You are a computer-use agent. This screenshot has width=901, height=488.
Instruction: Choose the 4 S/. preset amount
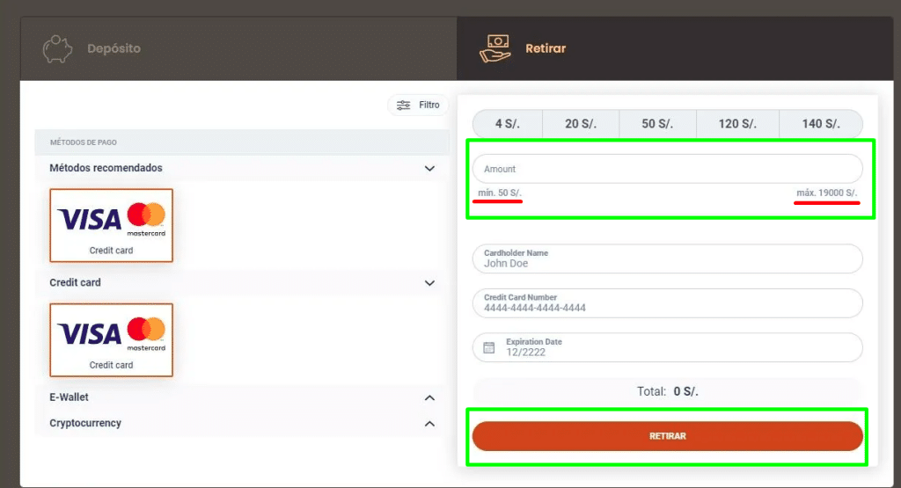(x=508, y=124)
